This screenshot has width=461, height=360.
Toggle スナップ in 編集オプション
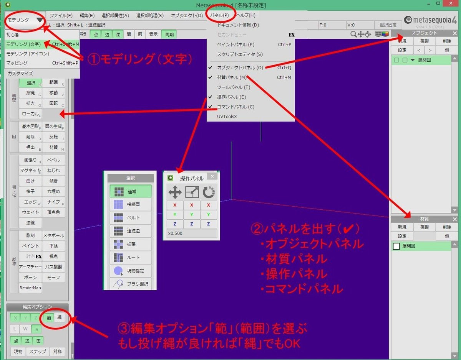(x=38, y=351)
